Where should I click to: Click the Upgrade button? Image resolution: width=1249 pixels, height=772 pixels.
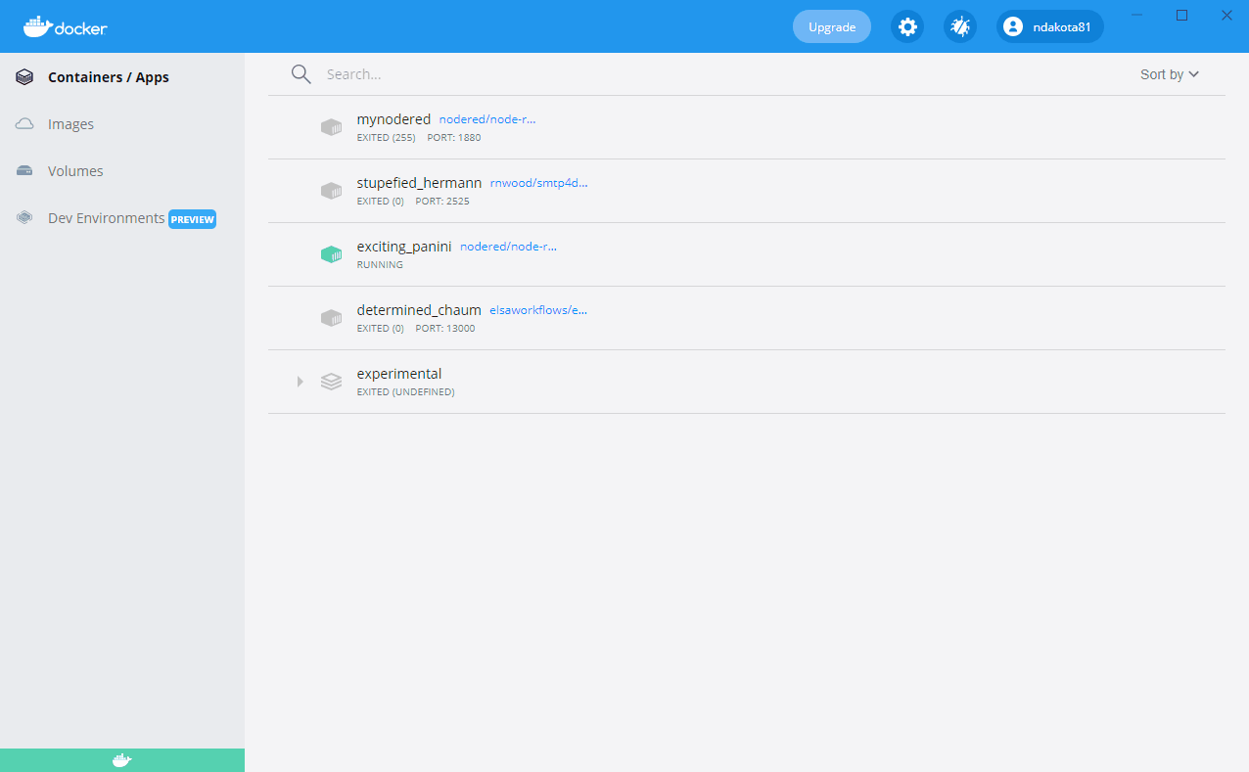[831, 26]
